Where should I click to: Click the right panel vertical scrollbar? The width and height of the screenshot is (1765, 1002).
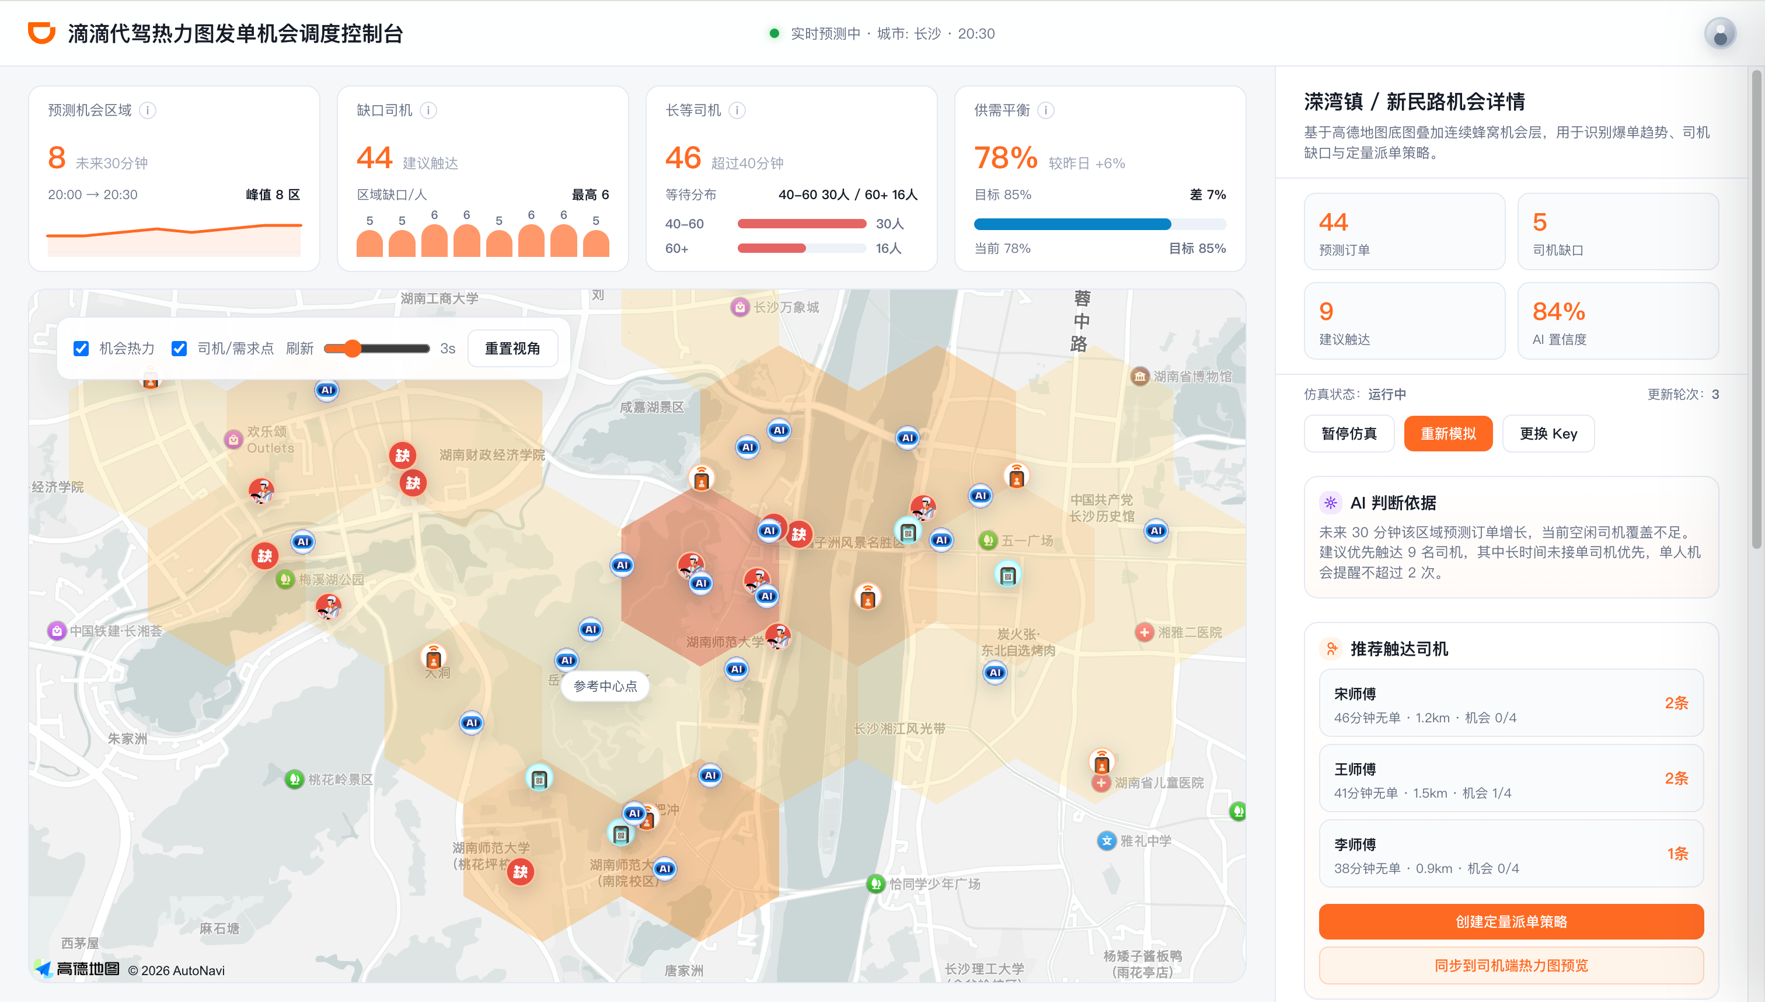point(1756,309)
